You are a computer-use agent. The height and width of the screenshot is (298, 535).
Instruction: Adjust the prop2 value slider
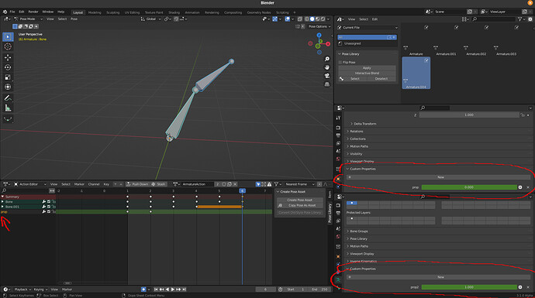point(469,287)
